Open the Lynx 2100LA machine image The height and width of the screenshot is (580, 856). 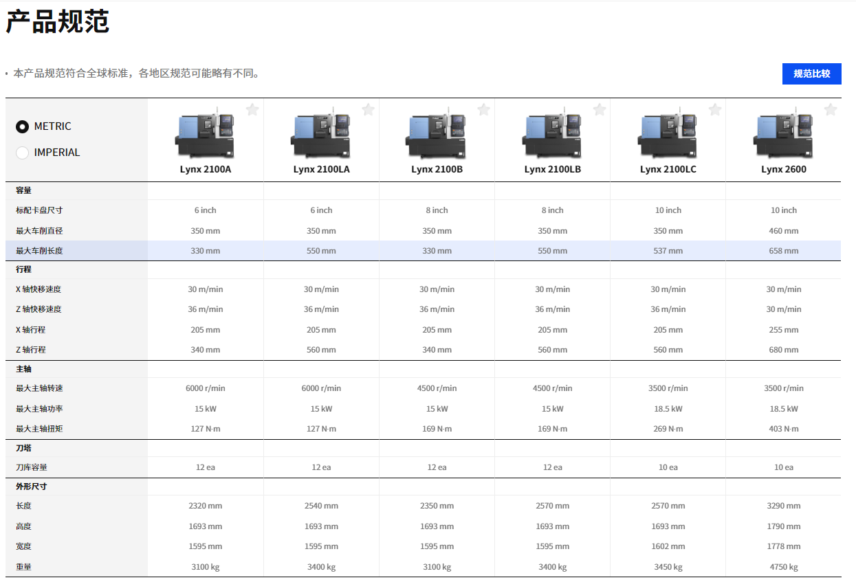click(321, 133)
